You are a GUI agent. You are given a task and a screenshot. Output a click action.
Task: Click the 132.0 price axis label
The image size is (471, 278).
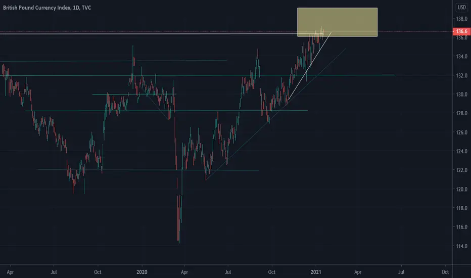(462, 75)
